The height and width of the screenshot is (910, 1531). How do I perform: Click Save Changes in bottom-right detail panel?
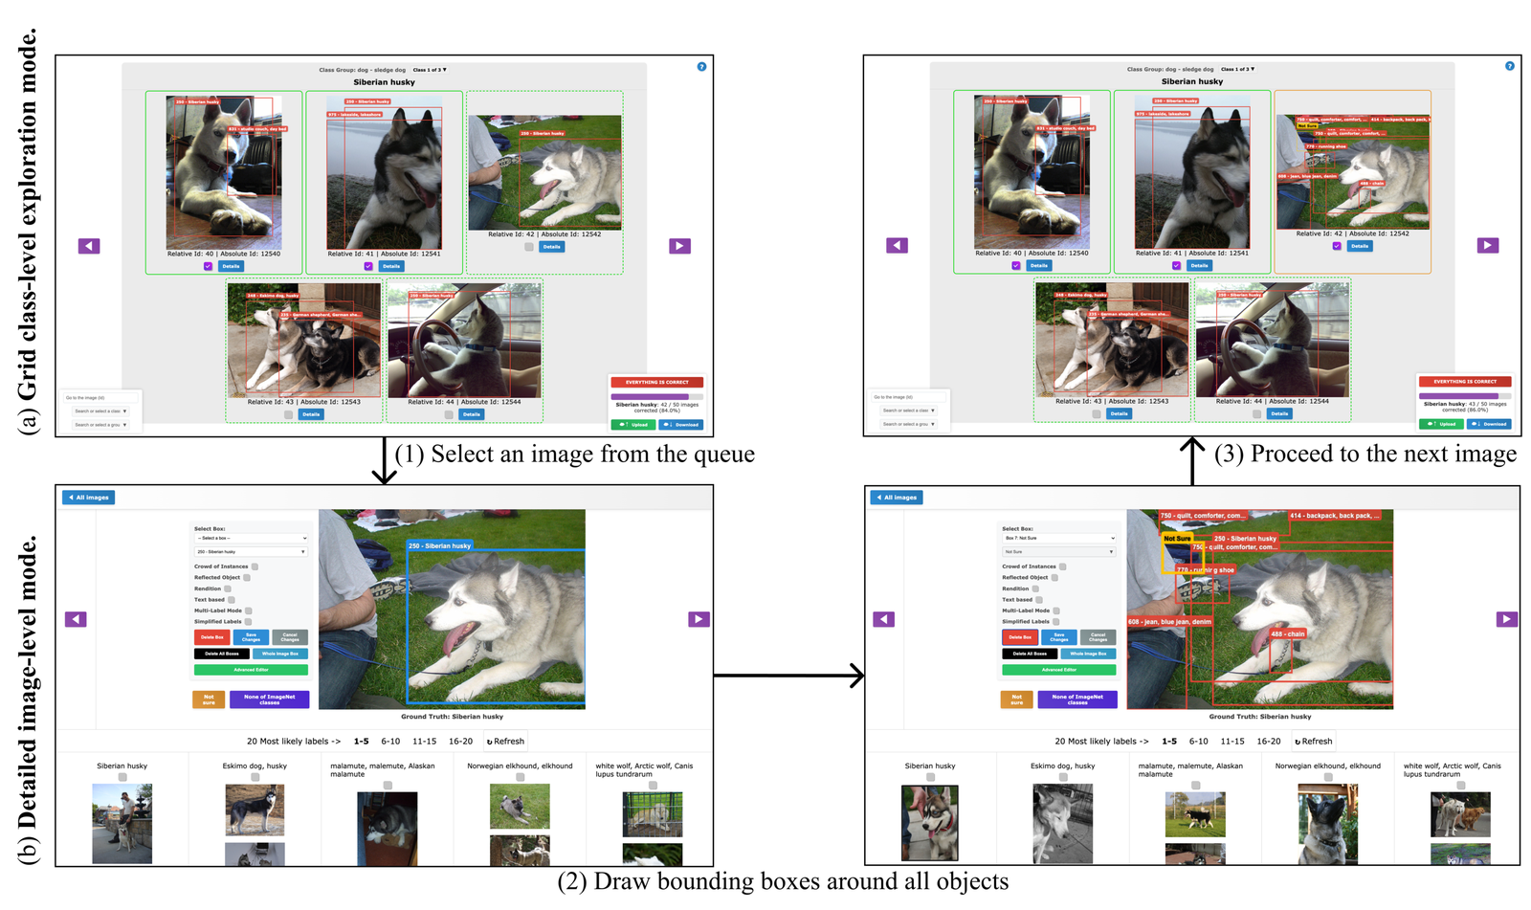point(1059,637)
